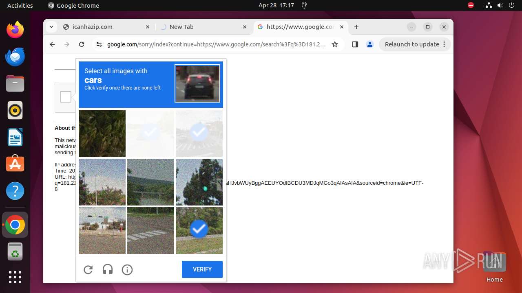Deselect the faded top-middle captcha tile
Viewport: 522px width, 293px height.
150,133
